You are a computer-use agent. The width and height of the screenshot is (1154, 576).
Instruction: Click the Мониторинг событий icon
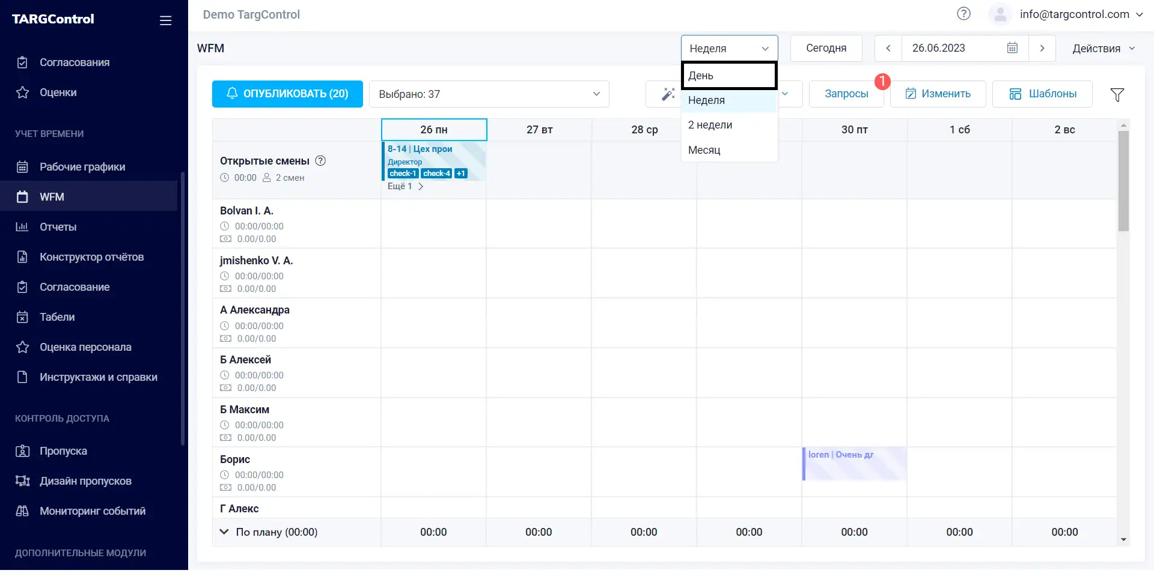(x=22, y=511)
